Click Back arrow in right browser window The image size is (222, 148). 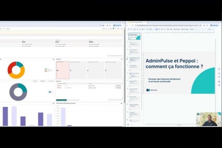point(127,26)
